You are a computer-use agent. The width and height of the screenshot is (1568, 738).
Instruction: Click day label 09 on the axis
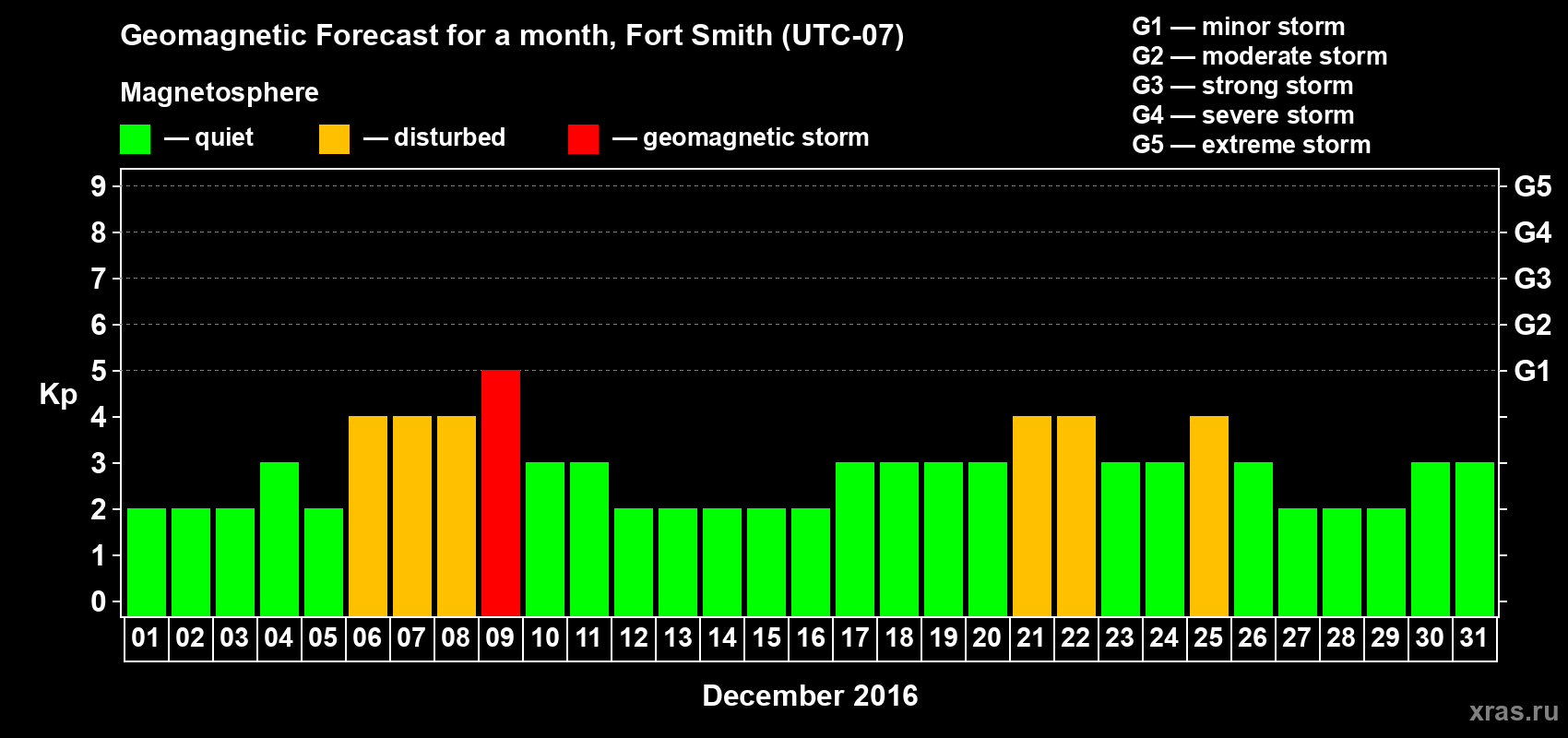click(500, 637)
